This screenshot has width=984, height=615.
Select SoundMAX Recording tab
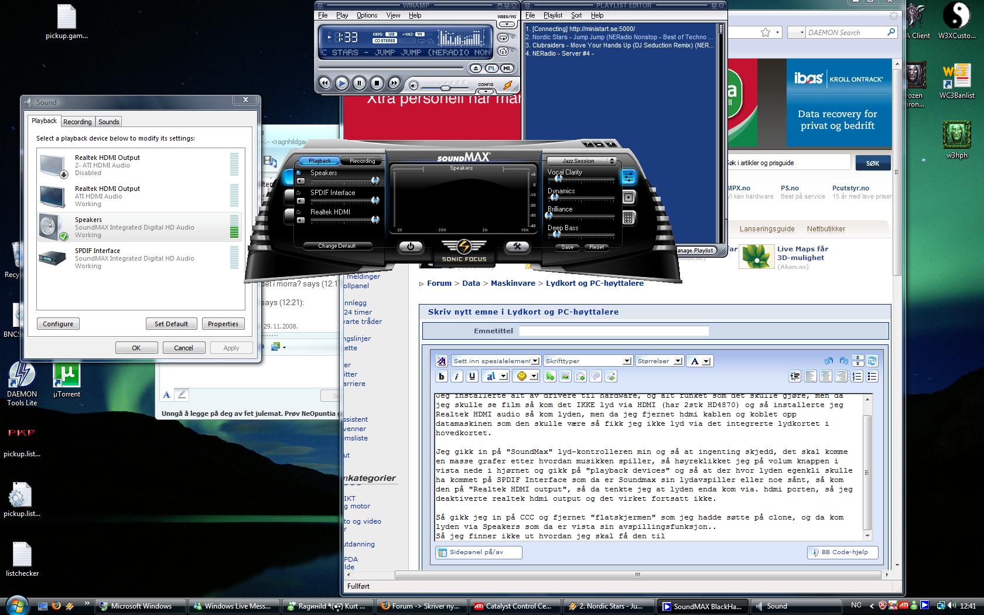pos(362,161)
